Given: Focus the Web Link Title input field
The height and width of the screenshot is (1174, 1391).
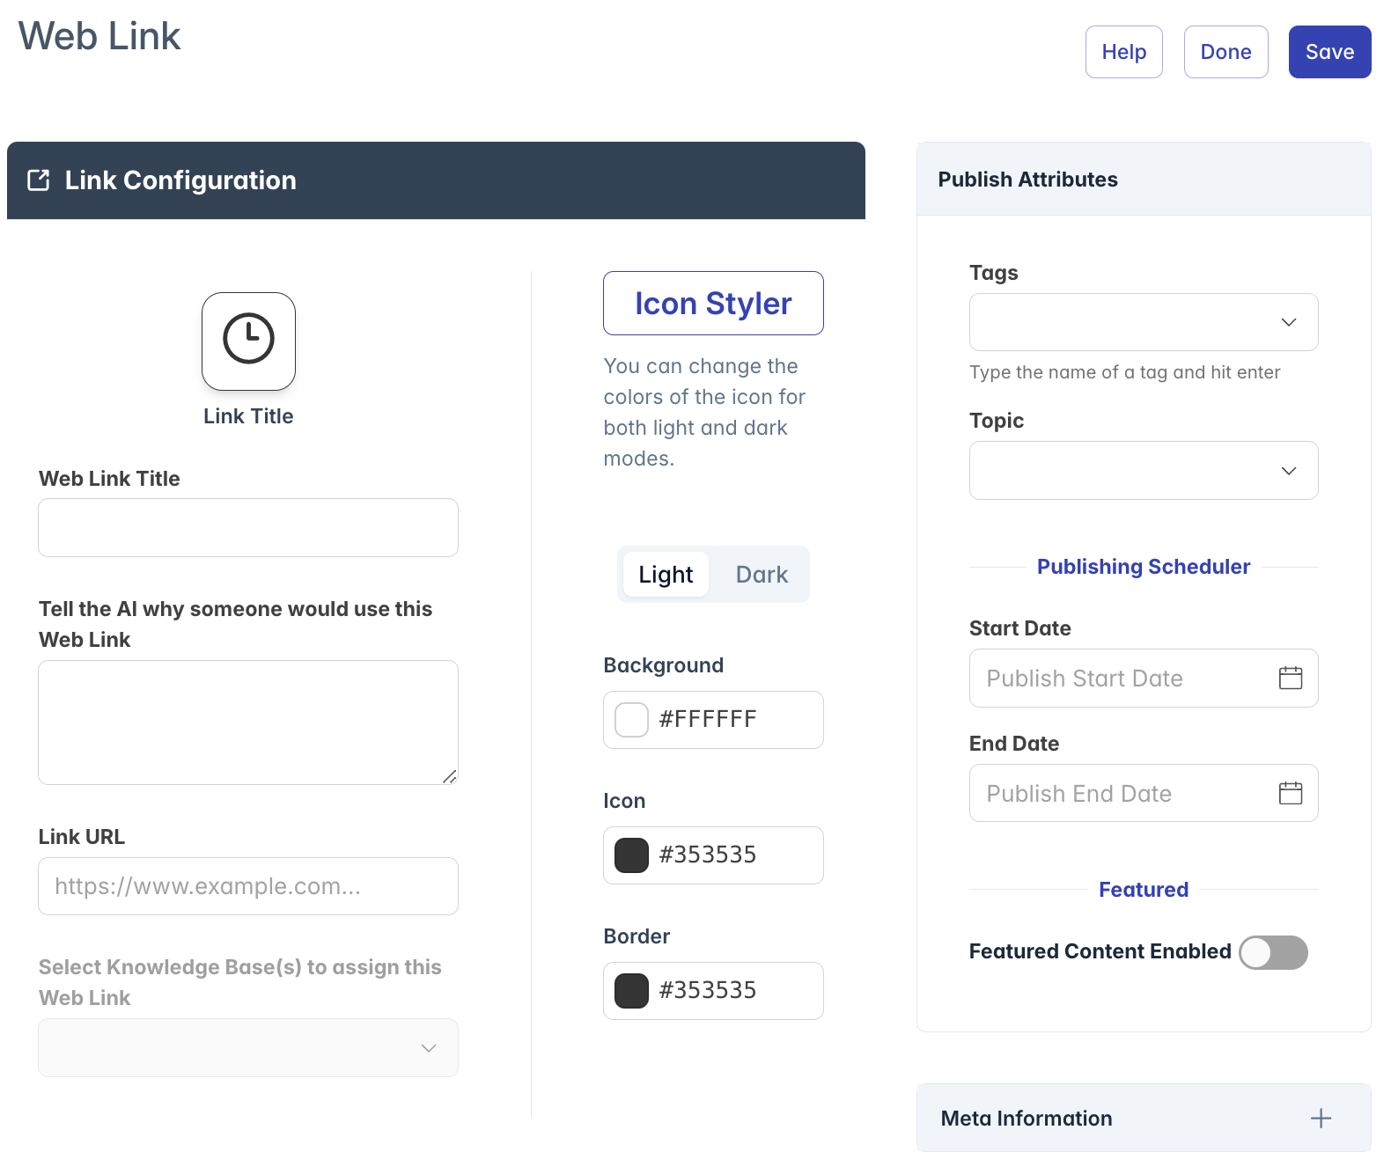Looking at the screenshot, I should 248,528.
